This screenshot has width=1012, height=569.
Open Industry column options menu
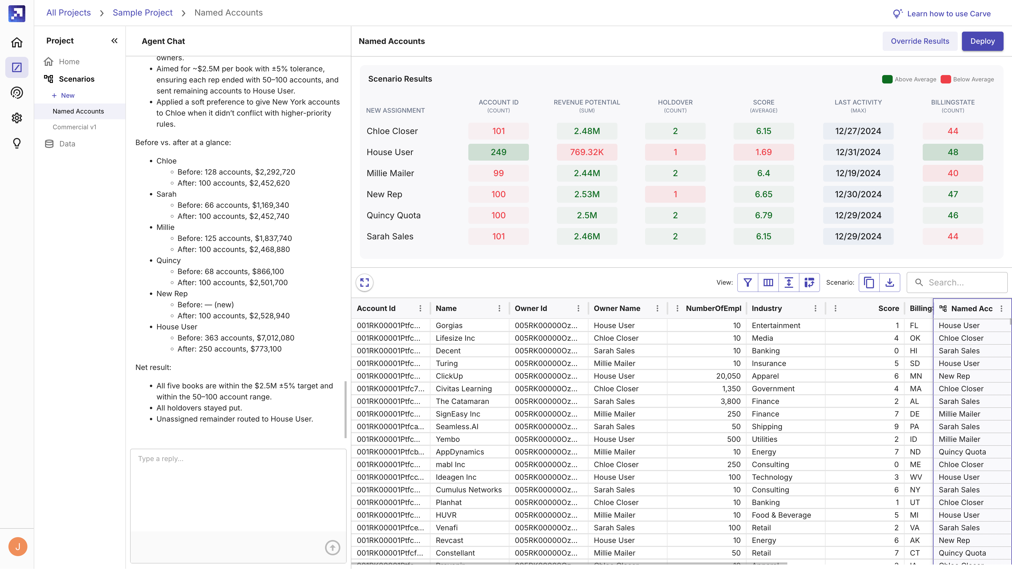coord(815,308)
